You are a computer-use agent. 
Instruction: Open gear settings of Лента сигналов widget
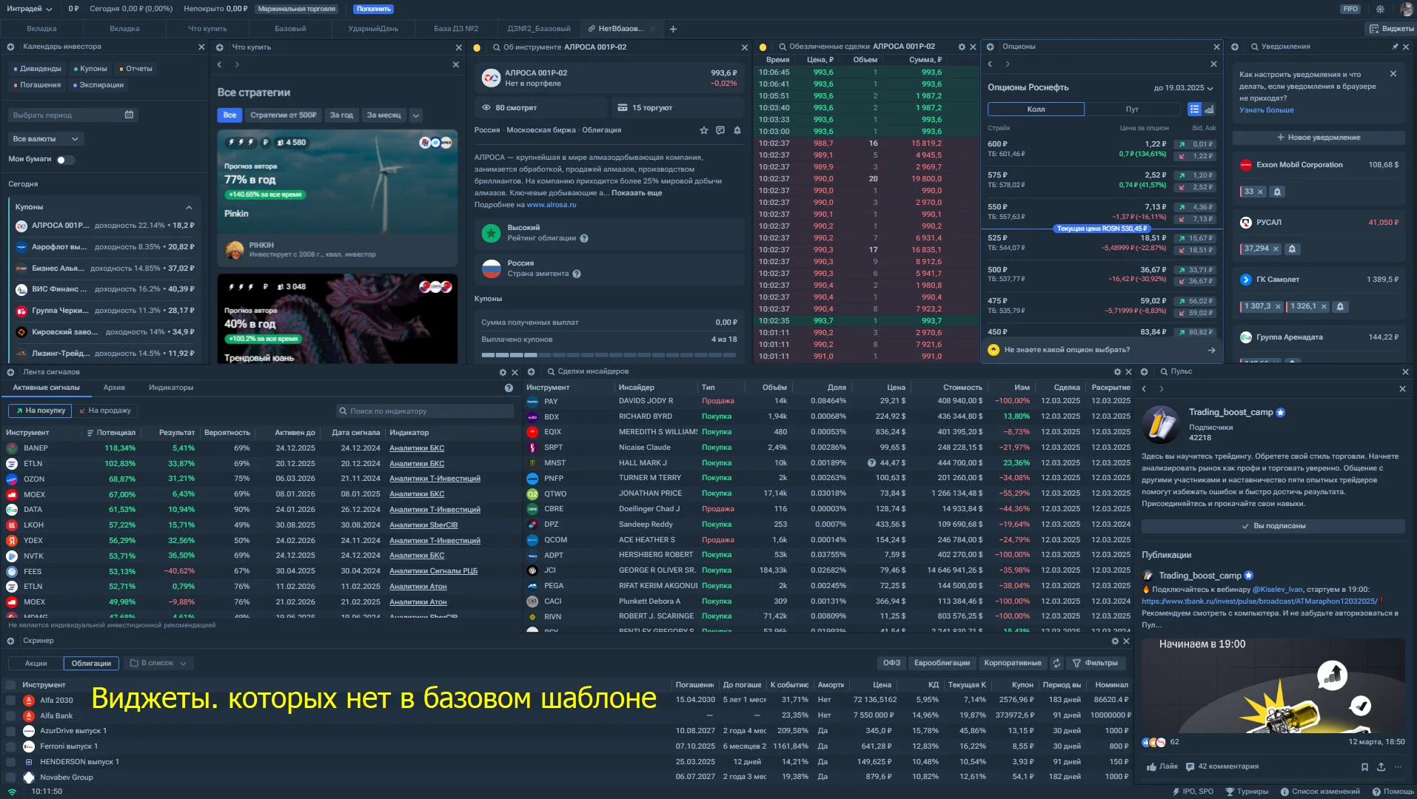(x=503, y=372)
